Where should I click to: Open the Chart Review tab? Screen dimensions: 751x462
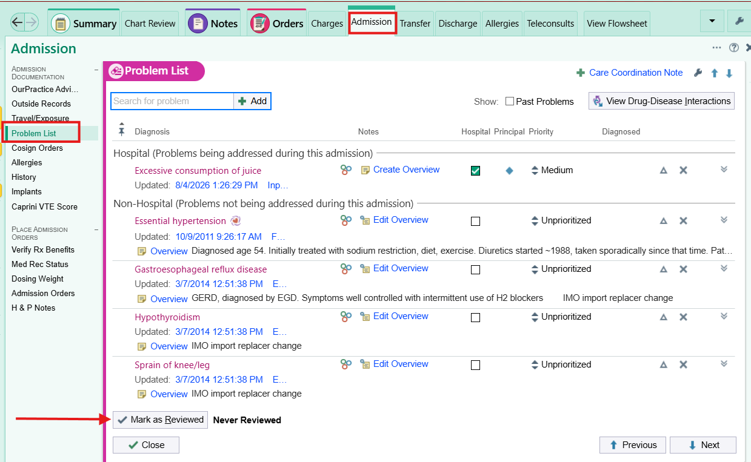150,24
